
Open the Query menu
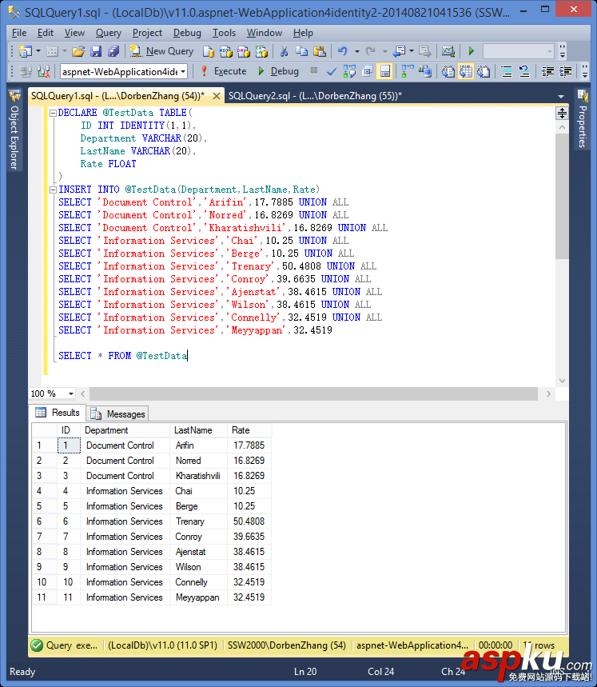108,33
